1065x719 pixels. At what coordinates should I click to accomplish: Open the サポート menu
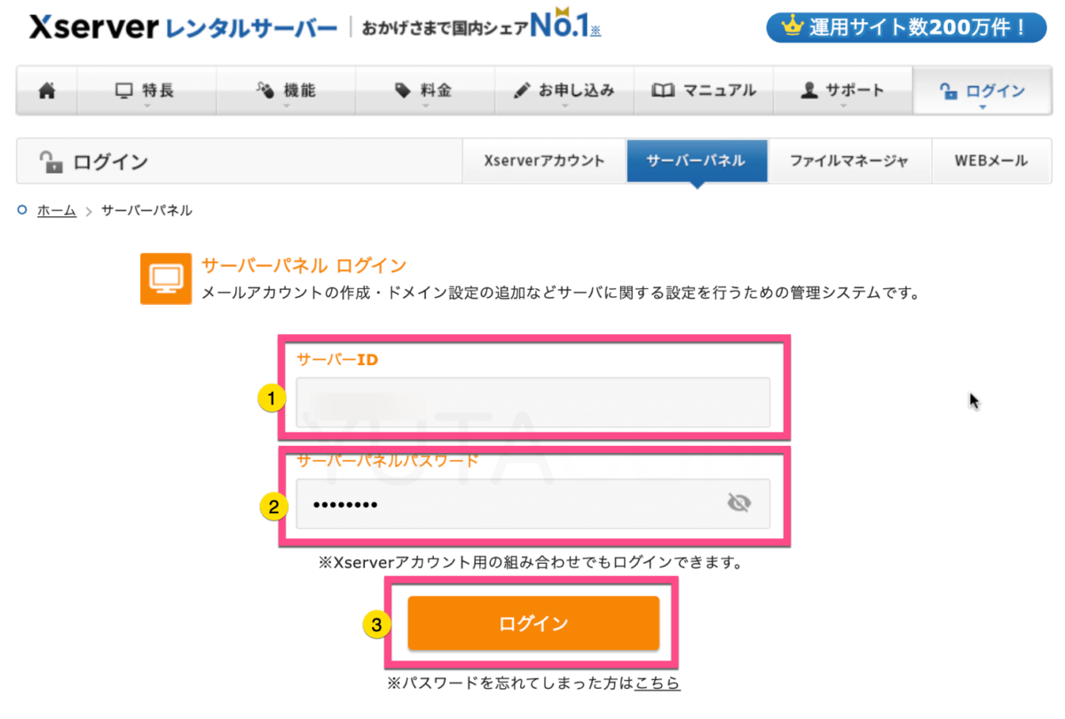point(842,90)
